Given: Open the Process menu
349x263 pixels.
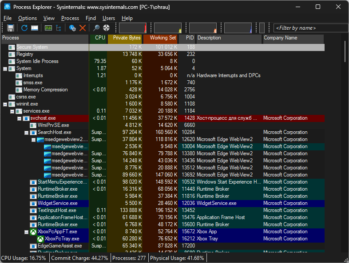Looking at the screenshot, I should pyautogui.click(x=70, y=18).
